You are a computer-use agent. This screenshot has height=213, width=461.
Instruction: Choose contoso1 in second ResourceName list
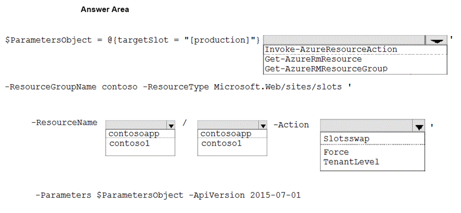pos(222,143)
